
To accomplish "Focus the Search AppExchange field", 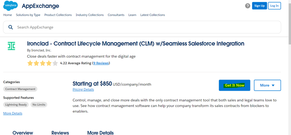I will (142, 27).
